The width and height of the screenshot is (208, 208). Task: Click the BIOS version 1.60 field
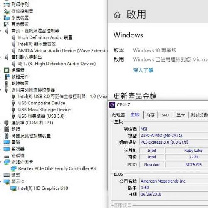coord(174,188)
